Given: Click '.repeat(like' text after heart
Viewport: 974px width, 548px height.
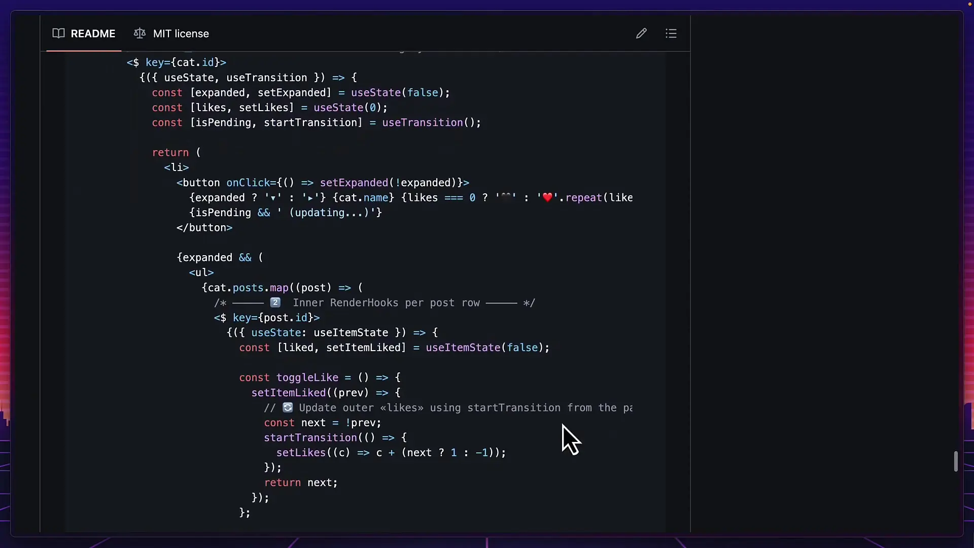Looking at the screenshot, I should (x=596, y=198).
